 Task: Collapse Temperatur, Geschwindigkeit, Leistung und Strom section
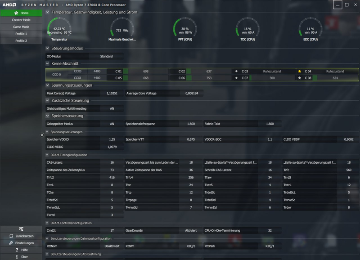(x=48, y=12)
